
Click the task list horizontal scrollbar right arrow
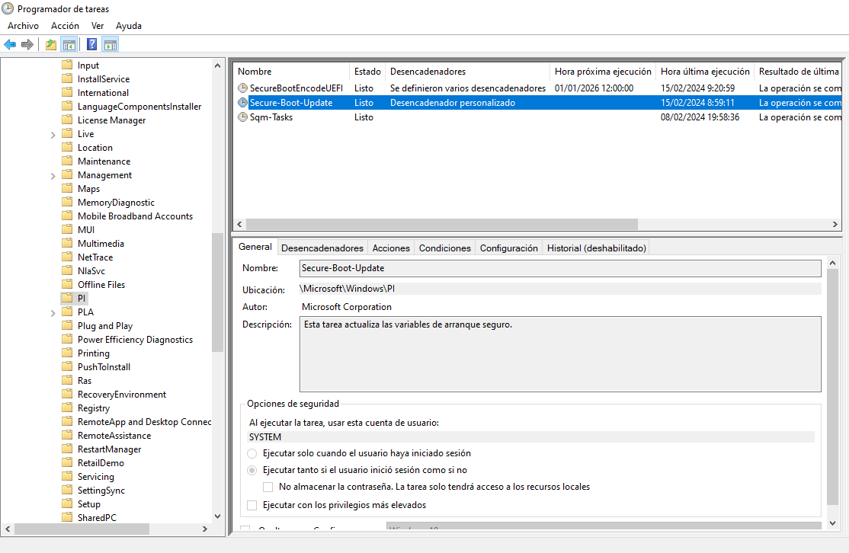(836, 225)
